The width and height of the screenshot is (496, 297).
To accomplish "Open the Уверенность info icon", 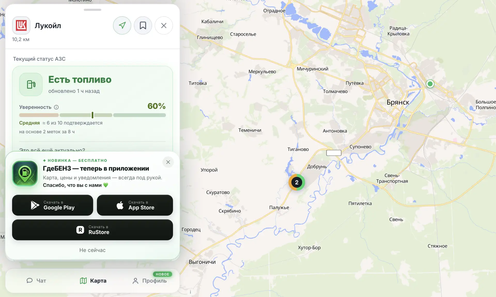I will click(x=56, y=107).
